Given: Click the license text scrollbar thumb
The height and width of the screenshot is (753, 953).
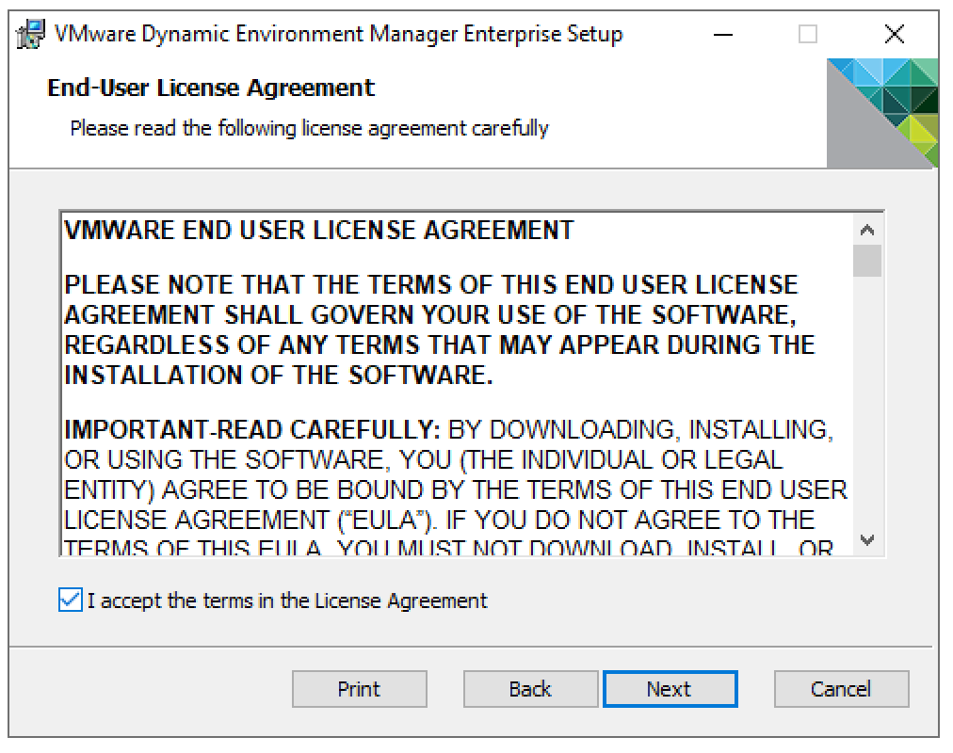Looking at the screenshot, I should pyautogui.click(x=867, y=260).
